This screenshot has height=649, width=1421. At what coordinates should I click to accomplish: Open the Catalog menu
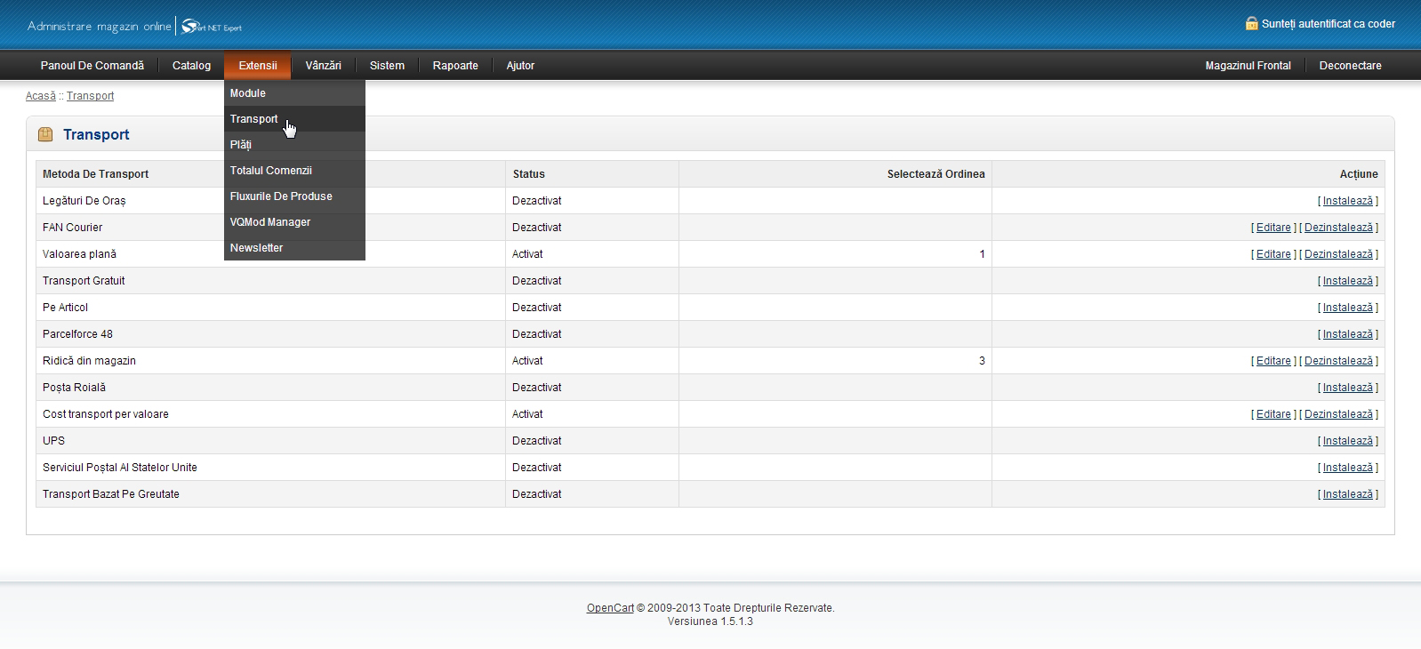point(191,66)
